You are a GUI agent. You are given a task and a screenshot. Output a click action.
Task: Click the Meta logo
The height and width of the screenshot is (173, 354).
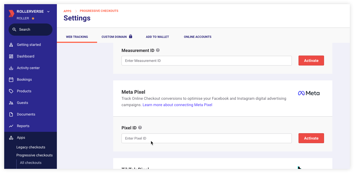(x=309, y=93)
